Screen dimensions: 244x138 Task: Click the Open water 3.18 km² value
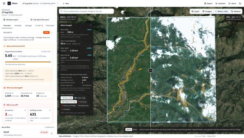[x=74, y=51]
